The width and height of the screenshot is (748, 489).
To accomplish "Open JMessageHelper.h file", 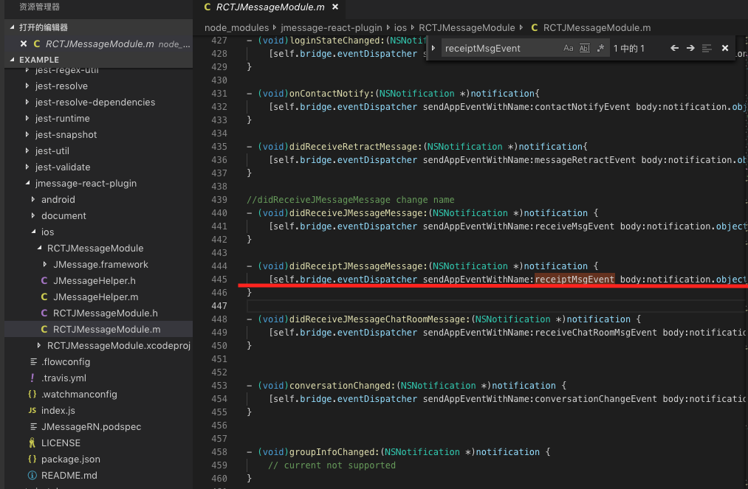I will pyautogui.click(x=98, y=281).
